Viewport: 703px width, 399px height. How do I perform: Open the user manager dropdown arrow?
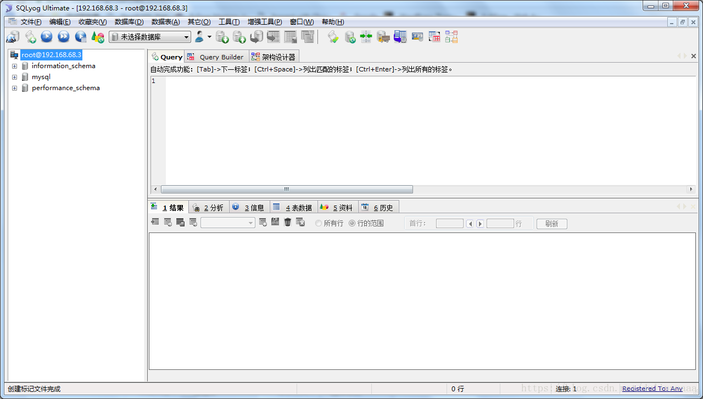pos(209,37)
